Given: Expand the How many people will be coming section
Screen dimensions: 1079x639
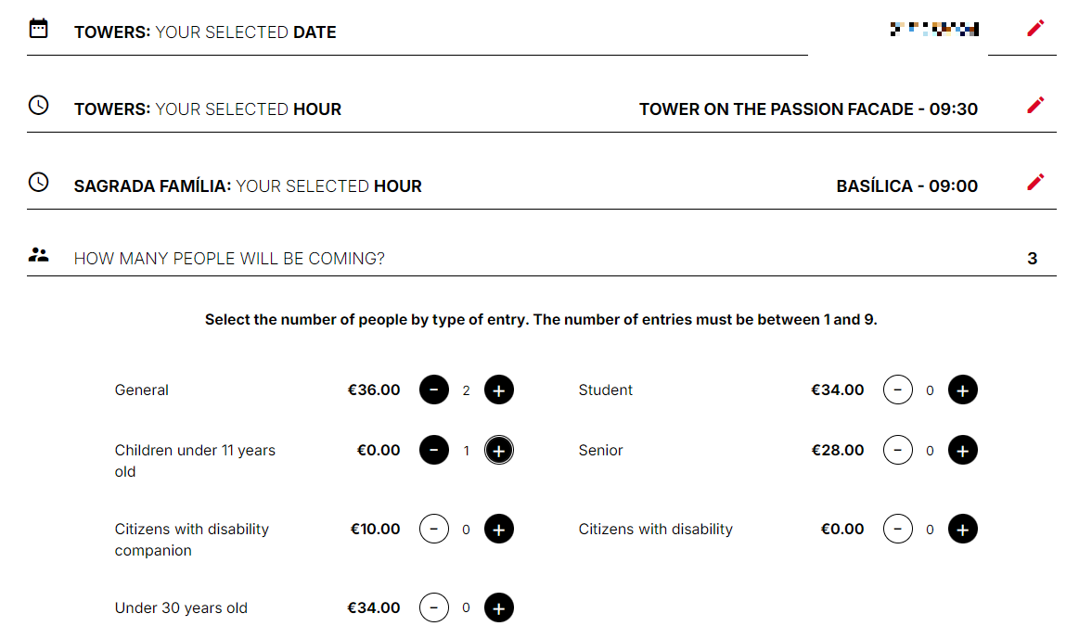Looking at the screenshot, I should pos(229,259).
